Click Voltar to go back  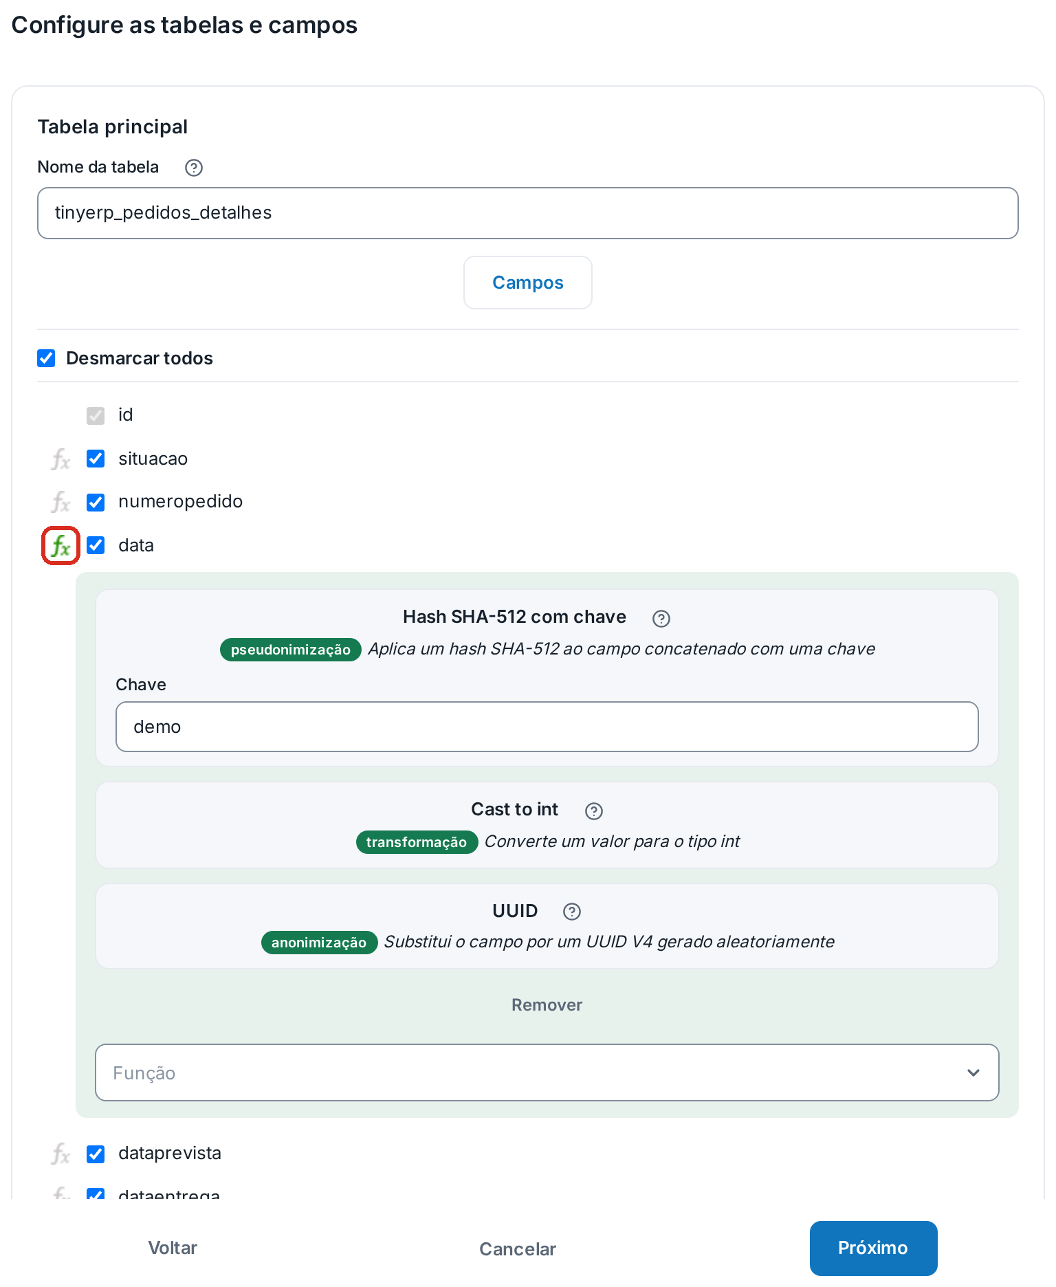pyautogui.click(x=173, y=1248)
